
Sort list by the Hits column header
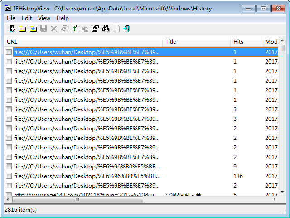[x=245, y=42]
